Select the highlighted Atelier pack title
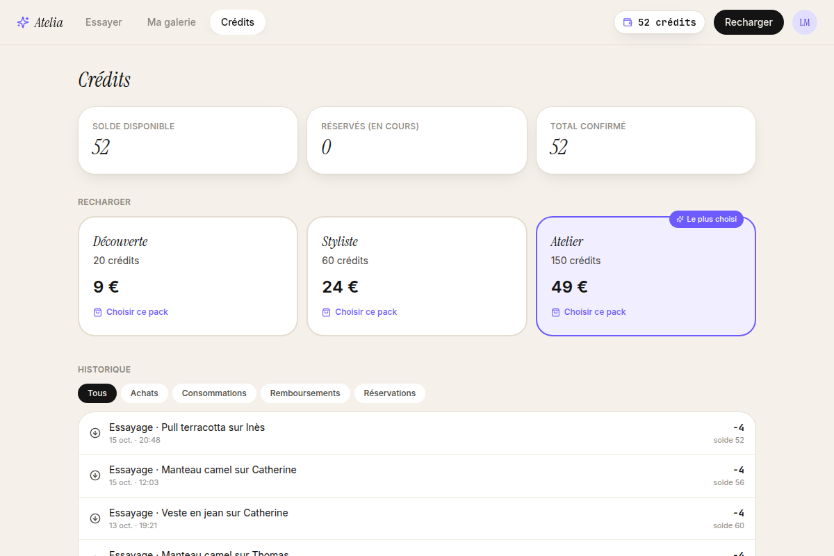Screen dimensions: 834x556 click(567, 241)
